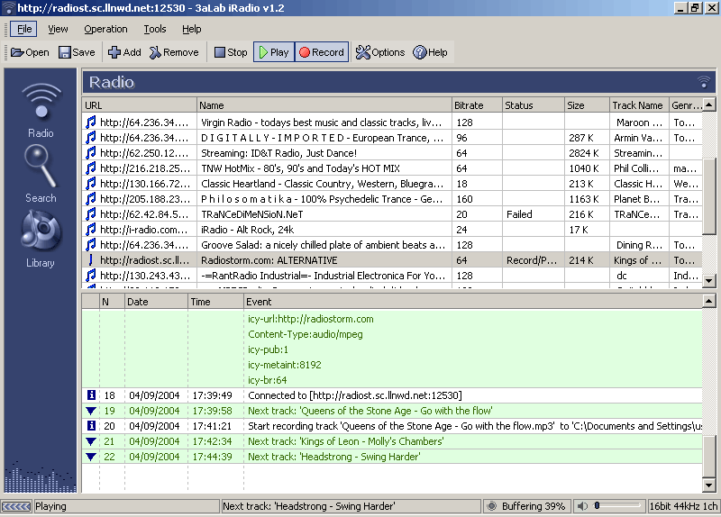Click the station list vertical scrollbar thumb
This screenshot has height=517, width=721.
[709, 196]
